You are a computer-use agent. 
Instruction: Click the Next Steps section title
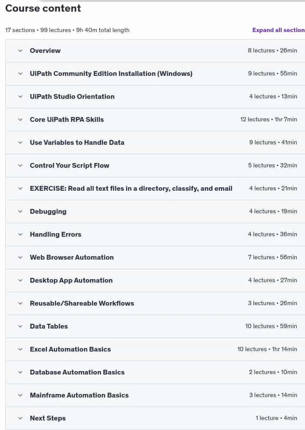click(x=48, y=418)
